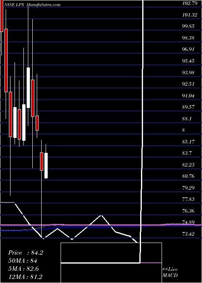Click the NYSE LPX MunafaSutra.com title text
202x283 pixels.
point(32,5)
